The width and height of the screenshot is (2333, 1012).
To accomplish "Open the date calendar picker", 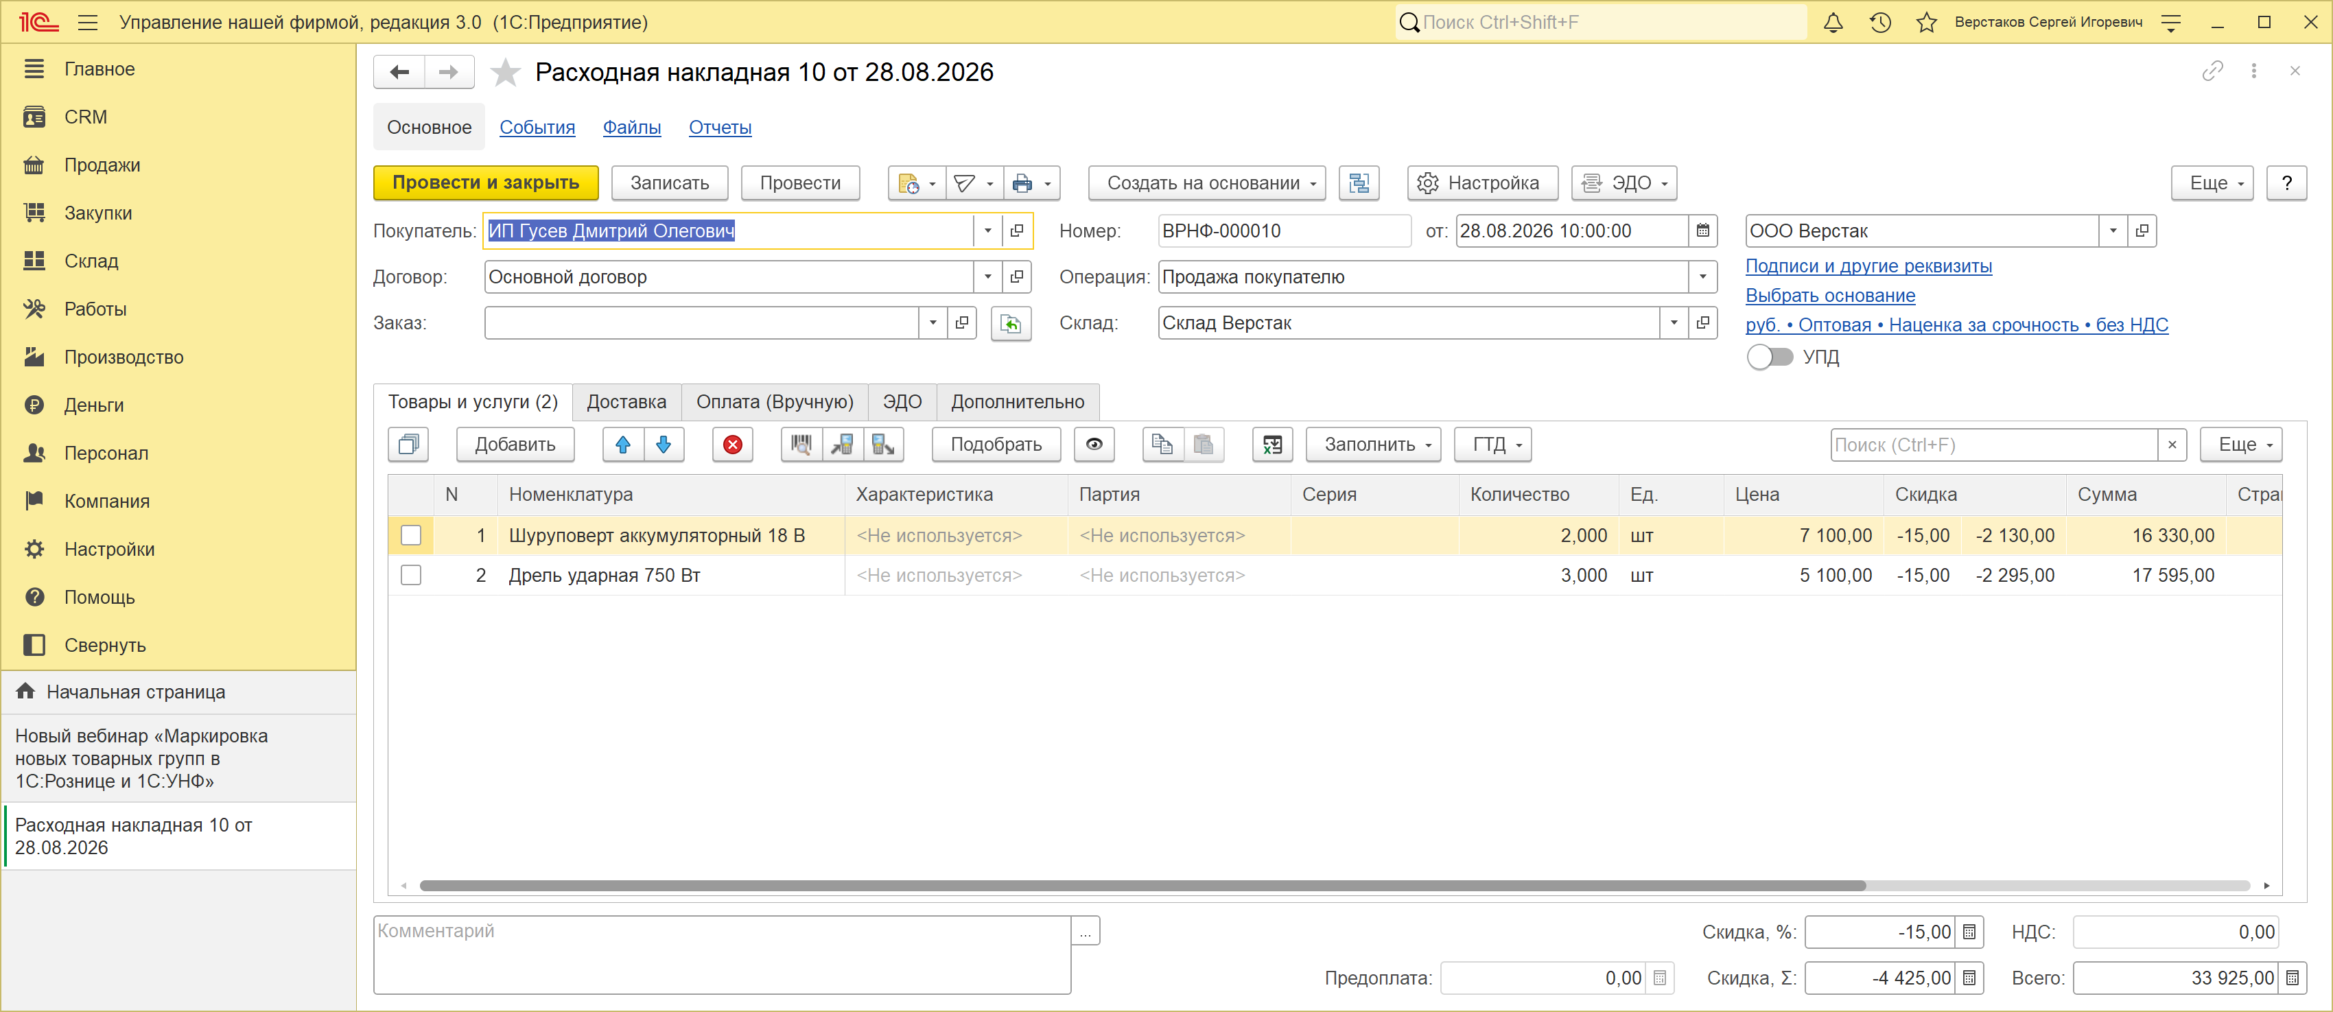I will [x=1702, y=231].
